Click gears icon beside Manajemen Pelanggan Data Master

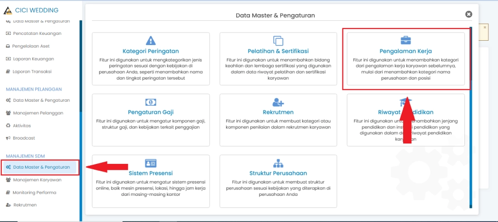pyautogui.click(x=8, y=100)
